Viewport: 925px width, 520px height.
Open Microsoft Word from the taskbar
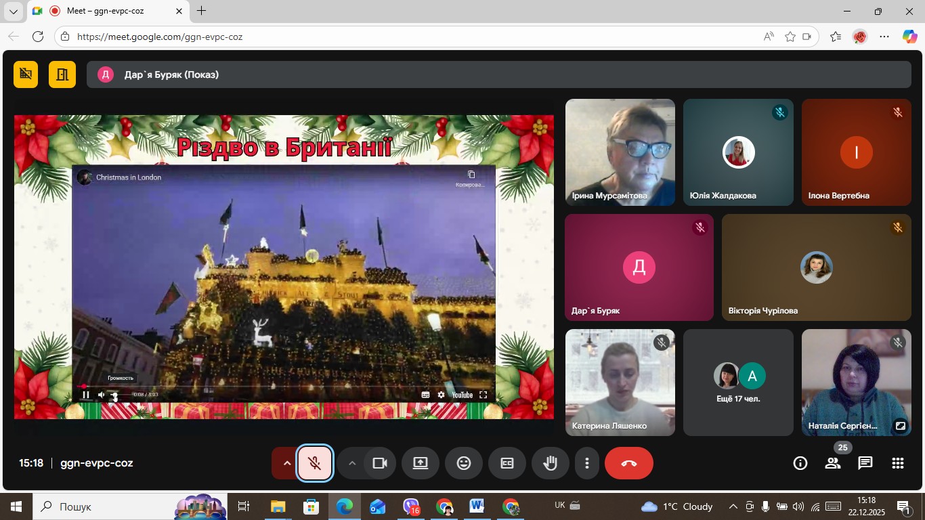click(x=477, y=506)
